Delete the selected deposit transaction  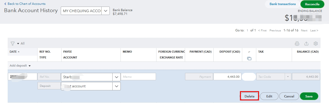[250, 96]
